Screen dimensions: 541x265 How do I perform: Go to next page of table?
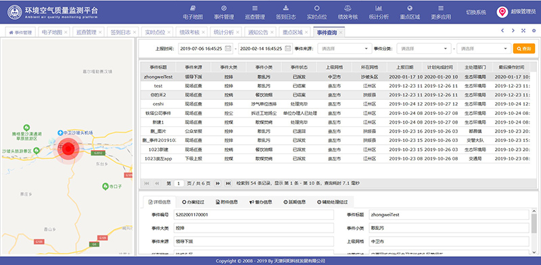click(x=218, y=184)
